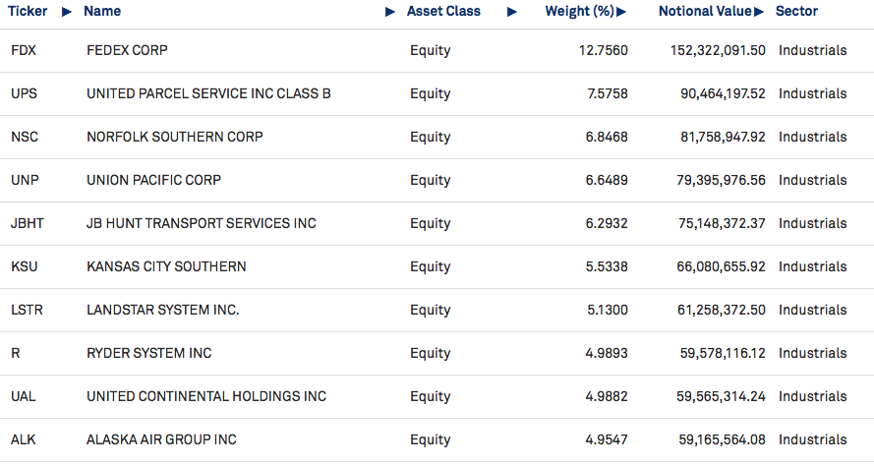Click the Name column header
This screenshot has width=874, height=465.
coord(102,11)
